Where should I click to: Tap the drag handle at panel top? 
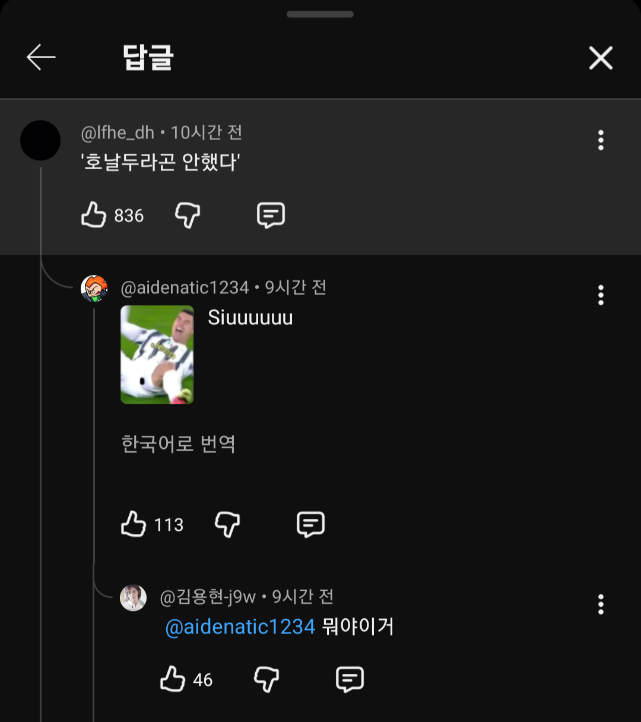pos(320,14)
